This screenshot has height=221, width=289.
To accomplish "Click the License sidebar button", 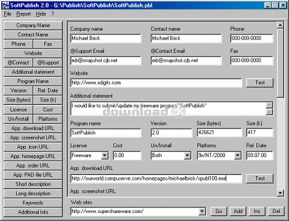I will 18,110.
